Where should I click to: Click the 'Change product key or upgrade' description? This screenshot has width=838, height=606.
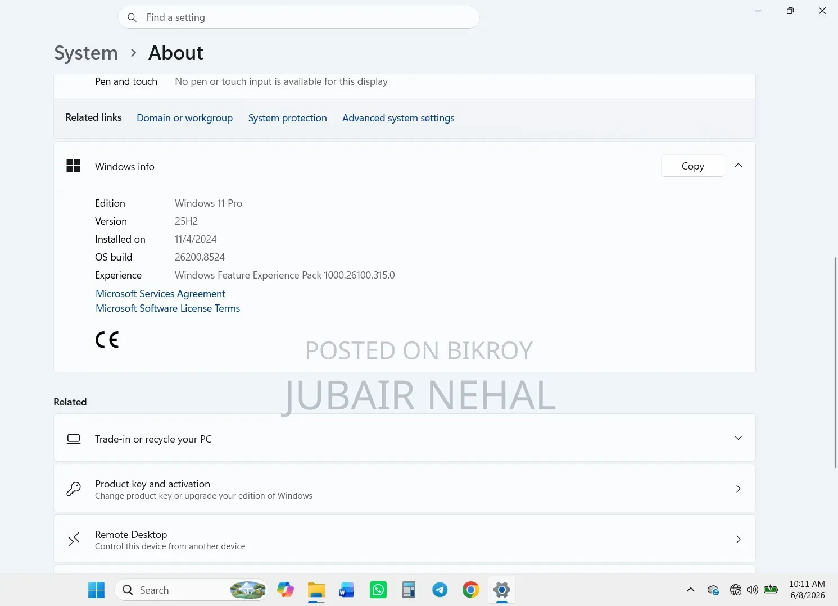click(203, 496)
